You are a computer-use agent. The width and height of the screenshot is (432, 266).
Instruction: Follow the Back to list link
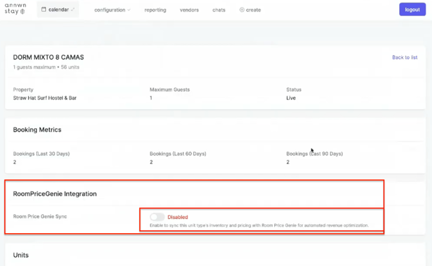(404, 57)
